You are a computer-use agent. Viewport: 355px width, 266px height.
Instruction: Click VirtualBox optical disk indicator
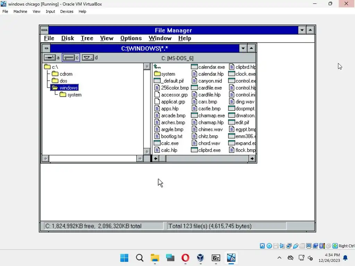tap(269, 246)
